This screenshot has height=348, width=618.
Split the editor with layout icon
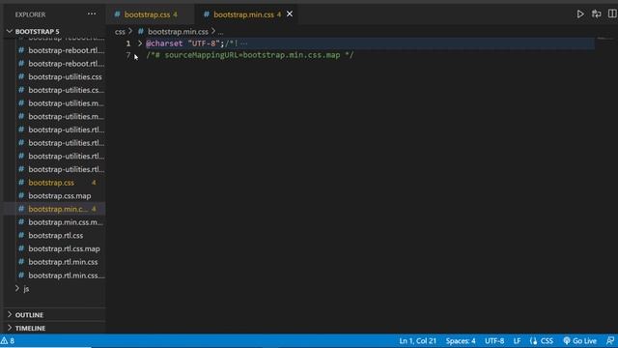tap(612, 14)
